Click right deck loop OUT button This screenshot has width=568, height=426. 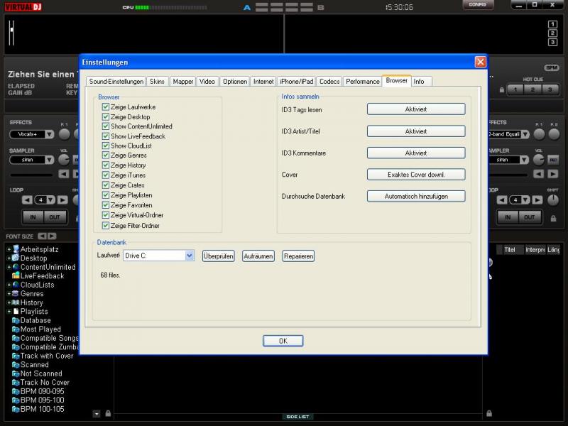[x=529, y=217]
